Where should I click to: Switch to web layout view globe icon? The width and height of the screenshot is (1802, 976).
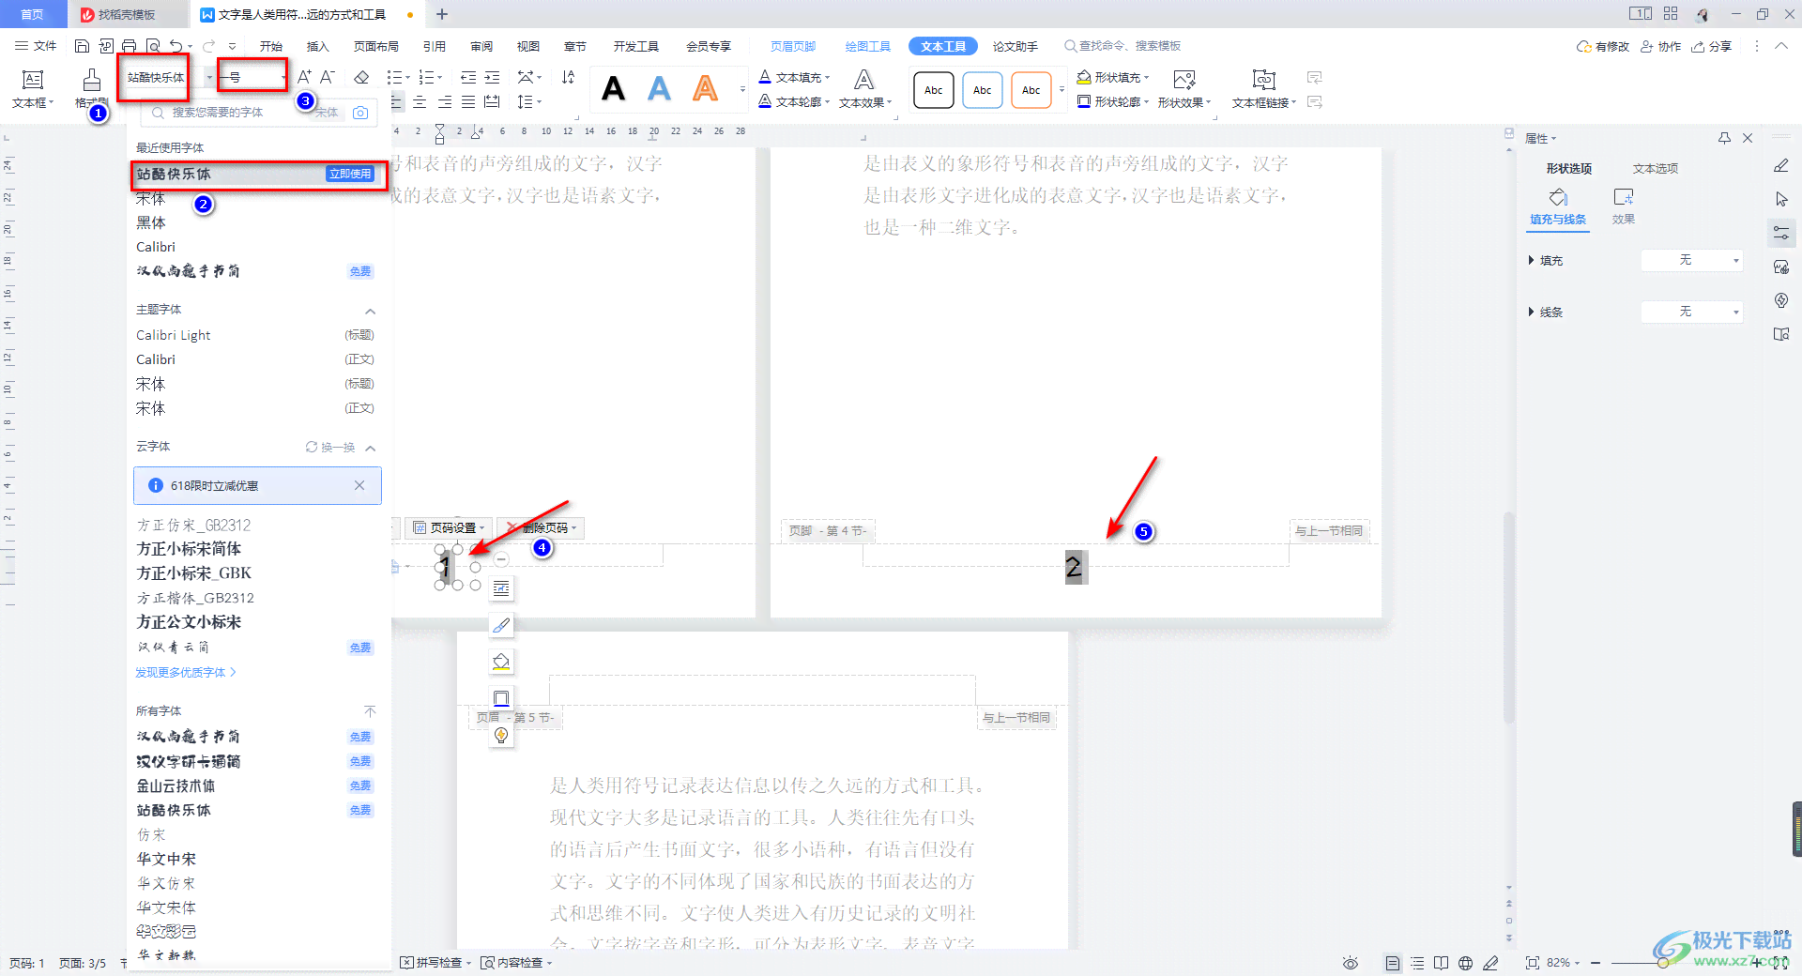click(x=1466, y=963)
